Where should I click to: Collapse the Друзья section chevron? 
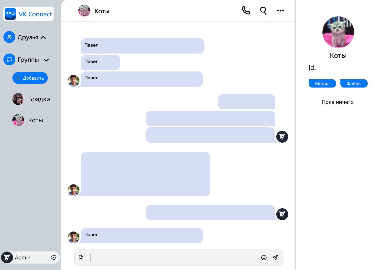coord(43,37)
